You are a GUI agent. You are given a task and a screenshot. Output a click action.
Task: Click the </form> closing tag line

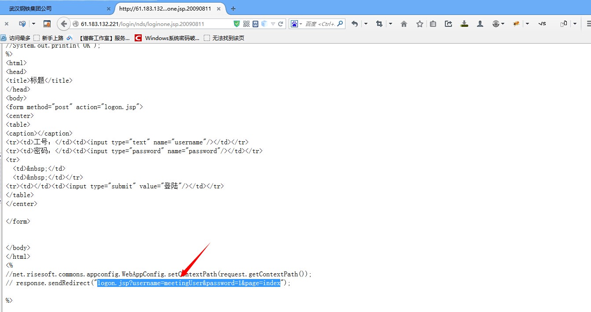(x=18, y=221)
